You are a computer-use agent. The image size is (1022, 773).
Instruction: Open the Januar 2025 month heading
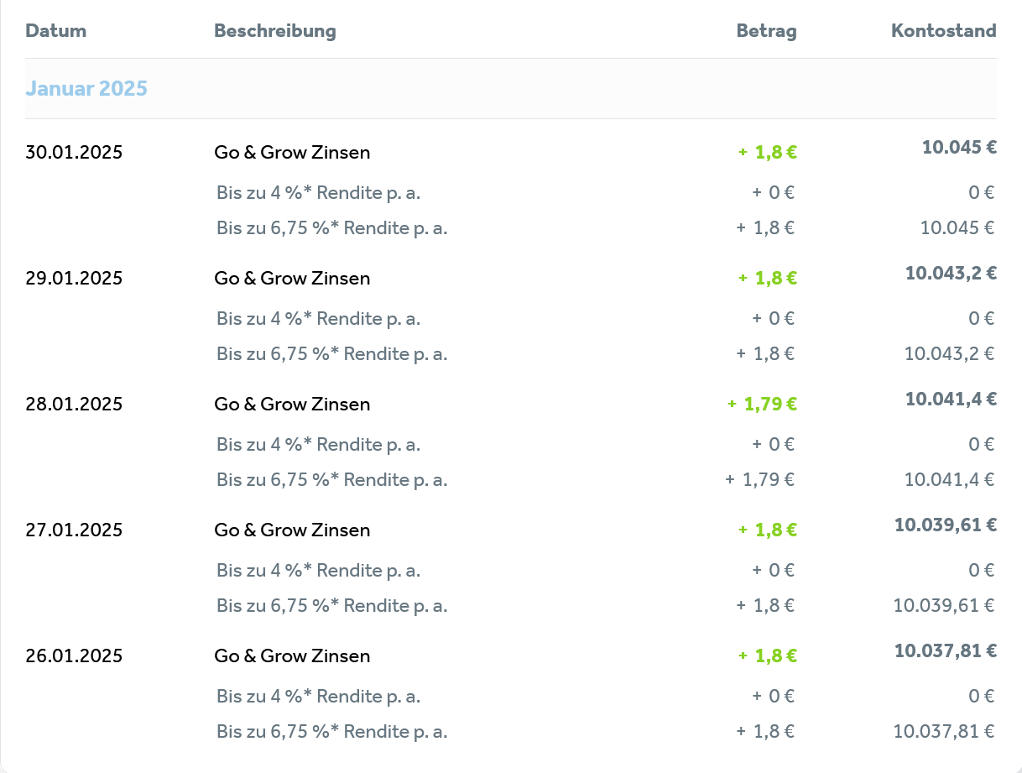[x=86, y=88]
